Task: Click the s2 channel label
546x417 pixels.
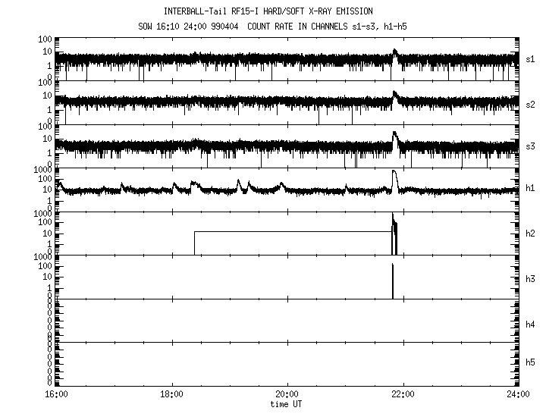Action: (x=531, y=102)
